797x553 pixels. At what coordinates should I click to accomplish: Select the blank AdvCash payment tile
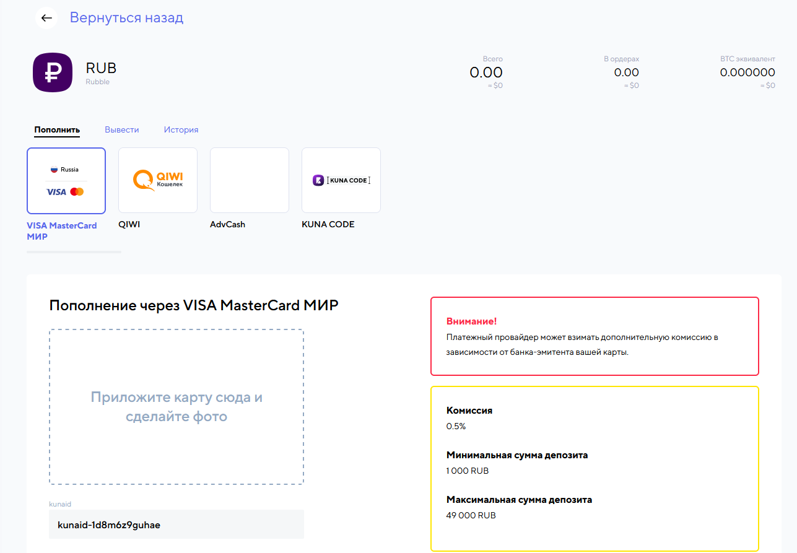(250, 180)
